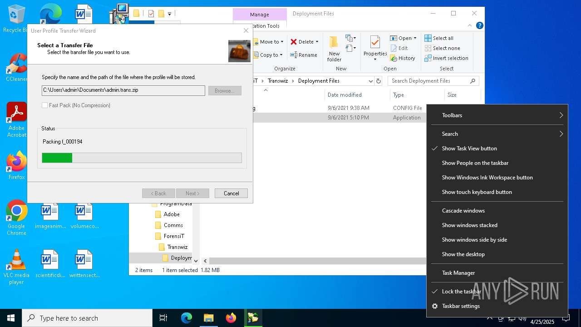Screen dimensions: 581x327
Task: Click the transfer file path field
Action: coord(123,90)
